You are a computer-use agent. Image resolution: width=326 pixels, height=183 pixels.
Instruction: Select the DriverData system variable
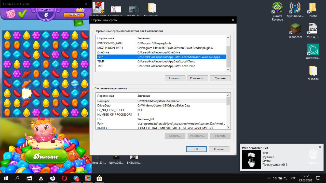click(161, 105)
